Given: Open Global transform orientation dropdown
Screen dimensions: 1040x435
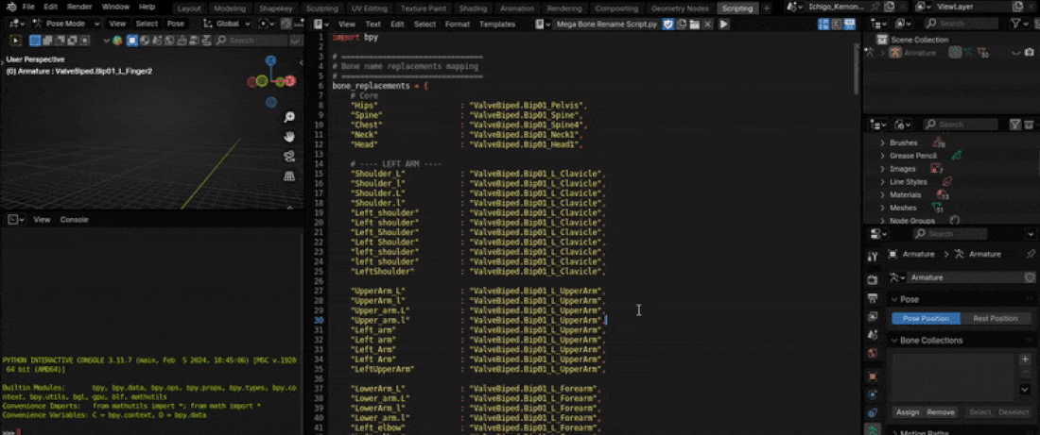Looking at the screenshot, I should click(228, 24).
